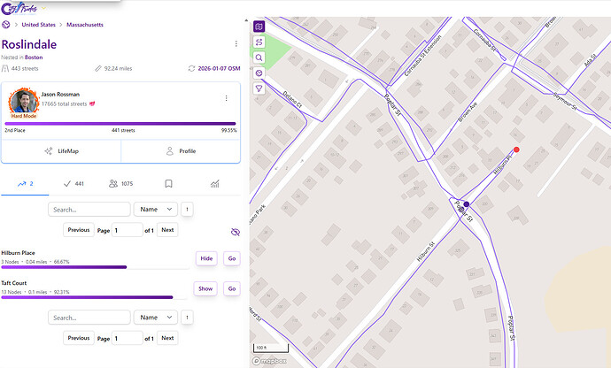Image resolution: width=611 pixels, height=368 pixels.
Task: Open the top Name sort dropdown
Action: click(155, 209)
